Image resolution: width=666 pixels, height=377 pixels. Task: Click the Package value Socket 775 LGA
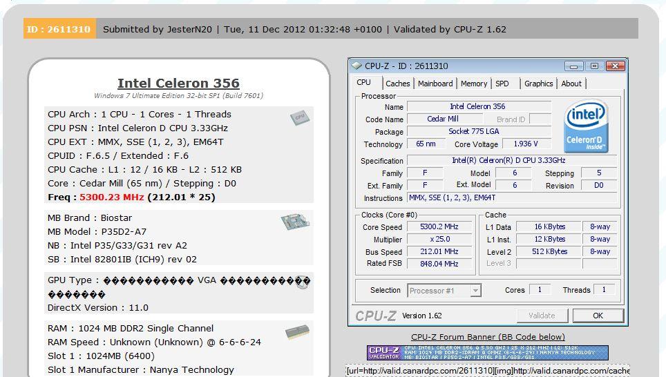tap(479, 131)
